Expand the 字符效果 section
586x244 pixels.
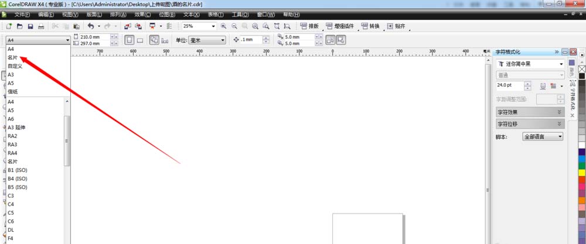pos(559,112)
